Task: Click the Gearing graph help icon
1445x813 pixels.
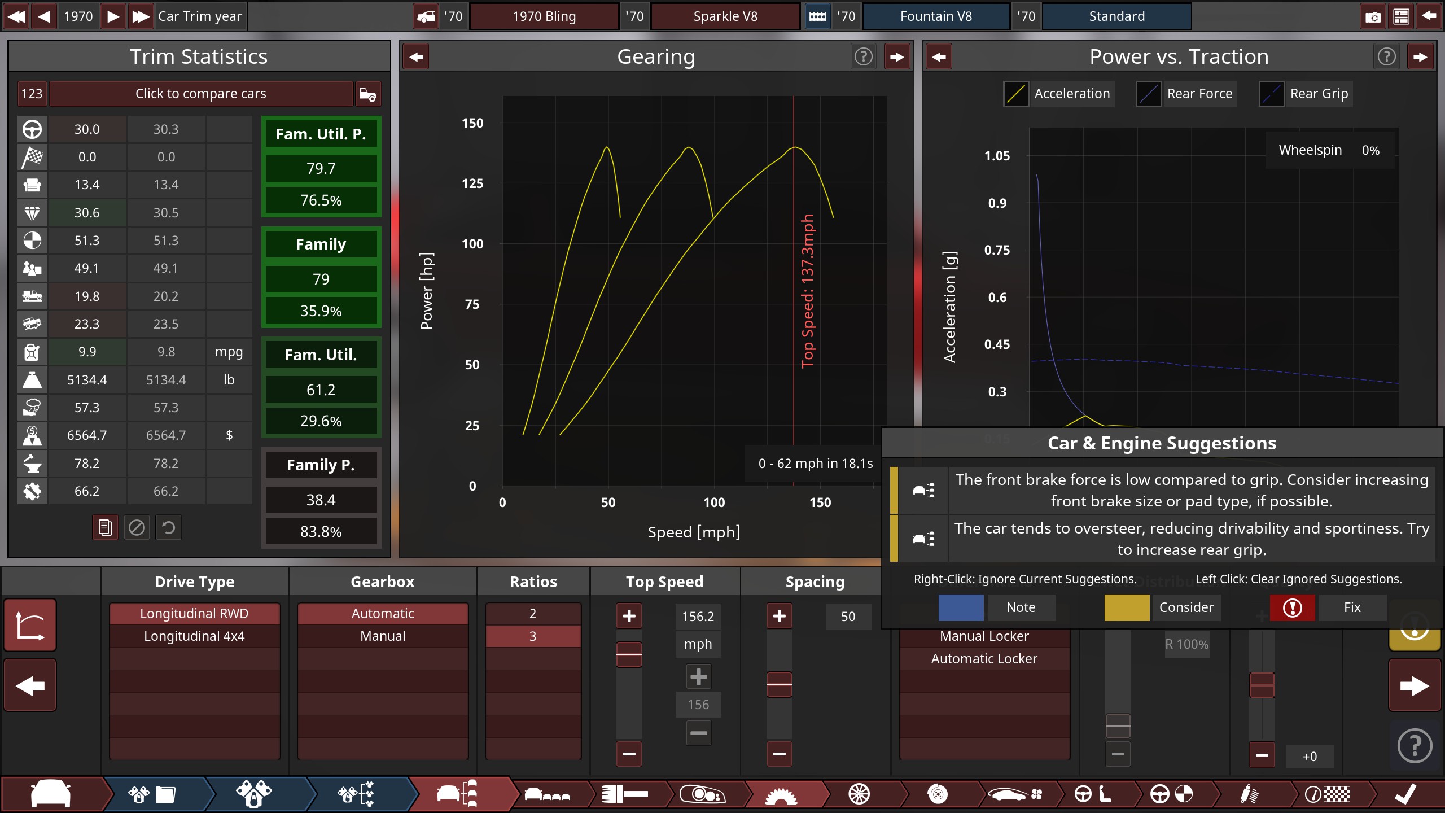Action: (863, 56)
